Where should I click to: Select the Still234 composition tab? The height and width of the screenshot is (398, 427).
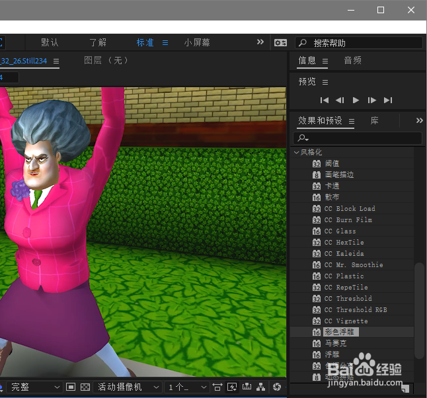click(23, 61)
